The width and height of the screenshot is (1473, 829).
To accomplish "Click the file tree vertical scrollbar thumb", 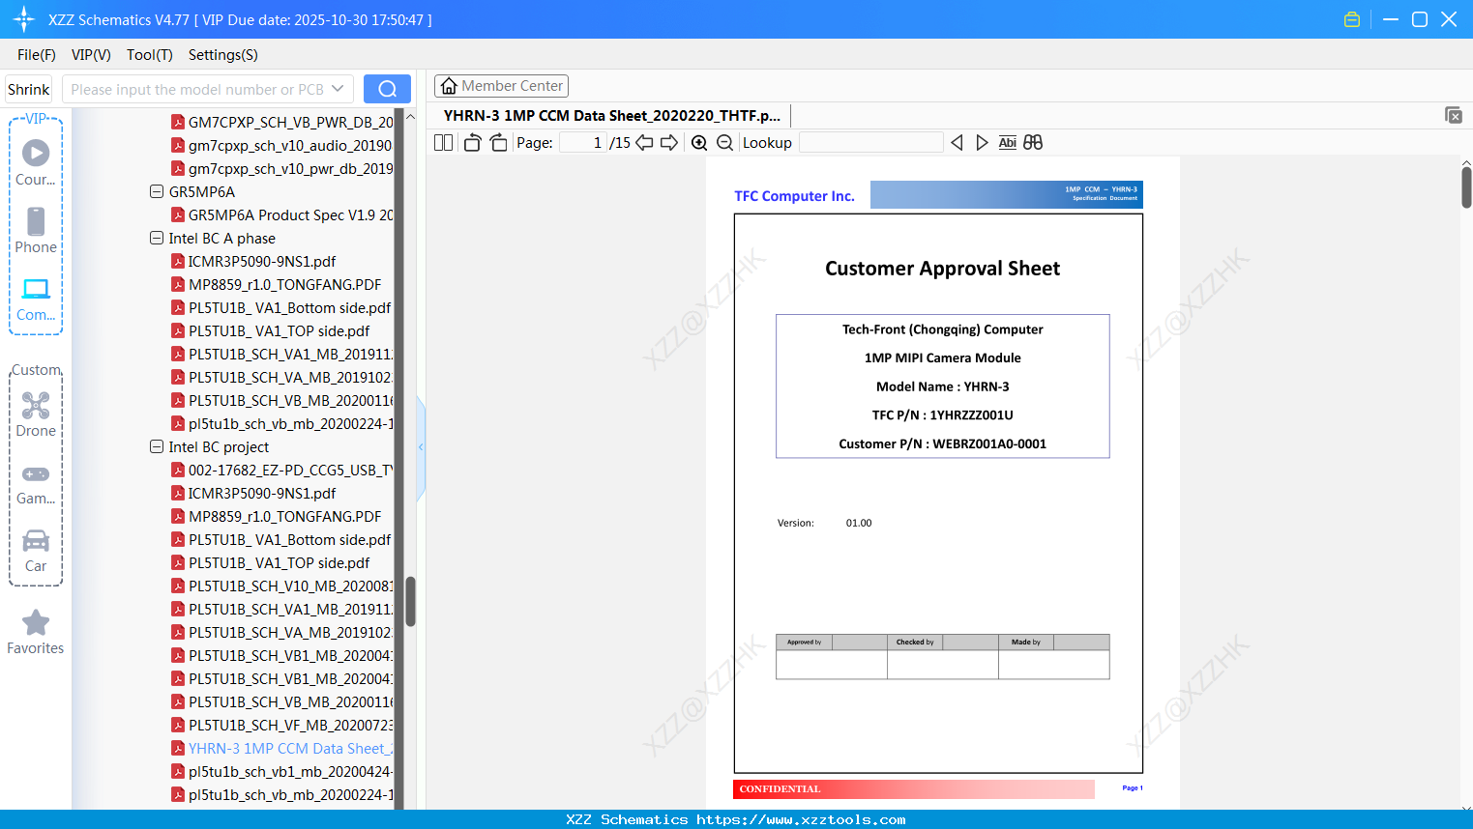I will (x=410, y=602).
